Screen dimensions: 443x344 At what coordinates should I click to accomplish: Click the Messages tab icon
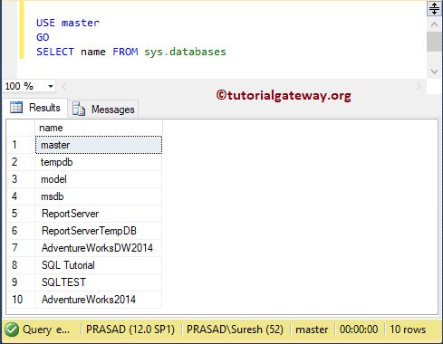point(79,109)
